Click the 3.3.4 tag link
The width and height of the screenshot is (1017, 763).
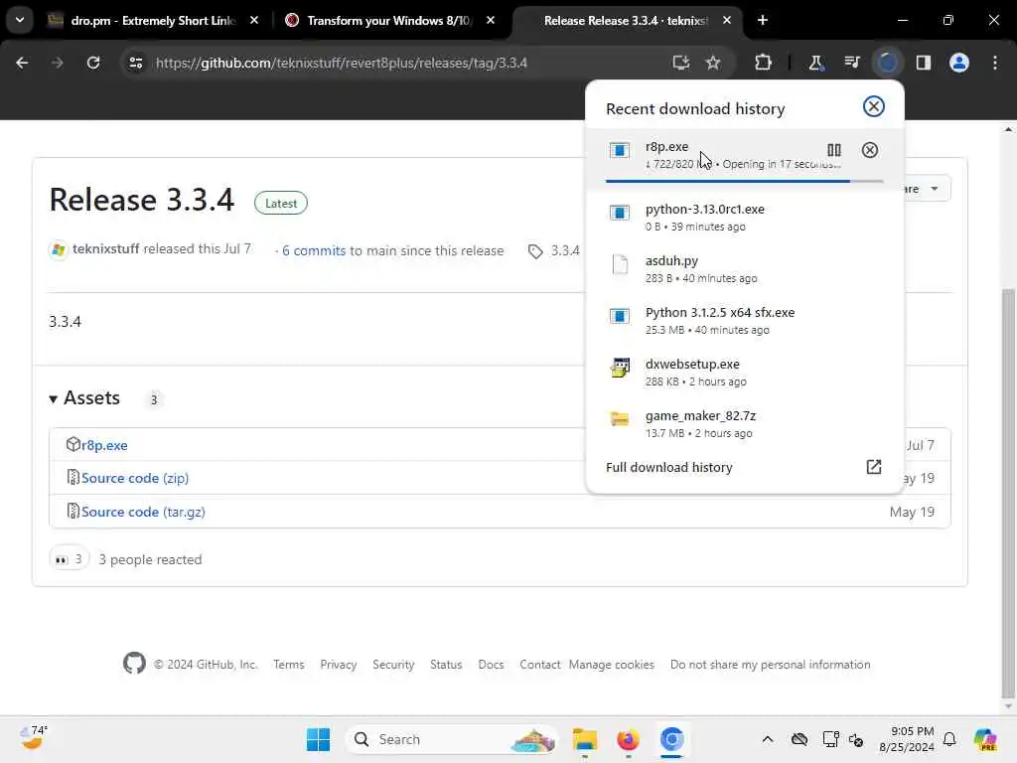coord(565,251)
